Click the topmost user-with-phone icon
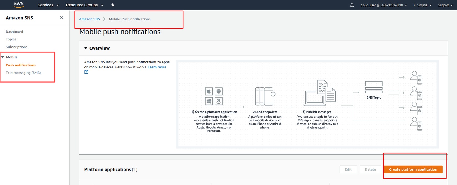 (416, 78)
